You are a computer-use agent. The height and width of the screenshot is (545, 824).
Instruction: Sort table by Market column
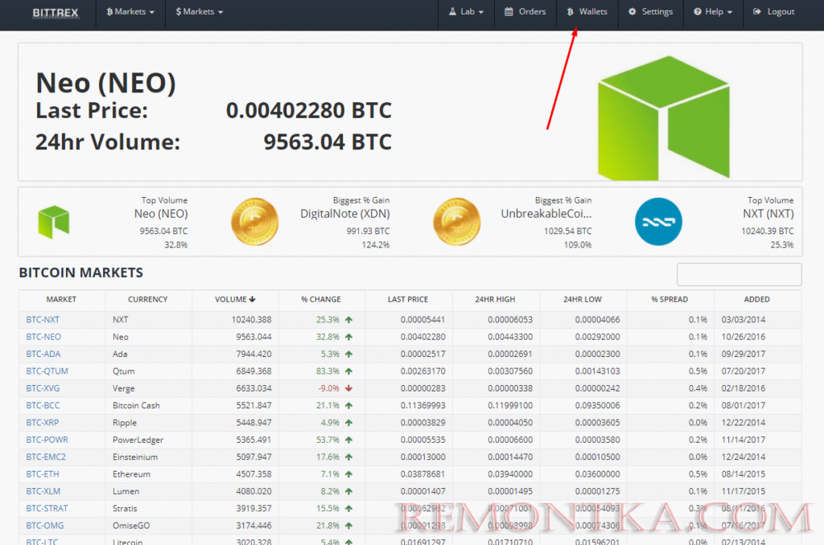click(x=61, y=299)
